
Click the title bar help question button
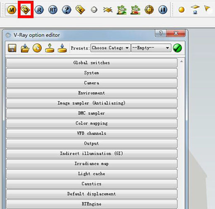161,33
